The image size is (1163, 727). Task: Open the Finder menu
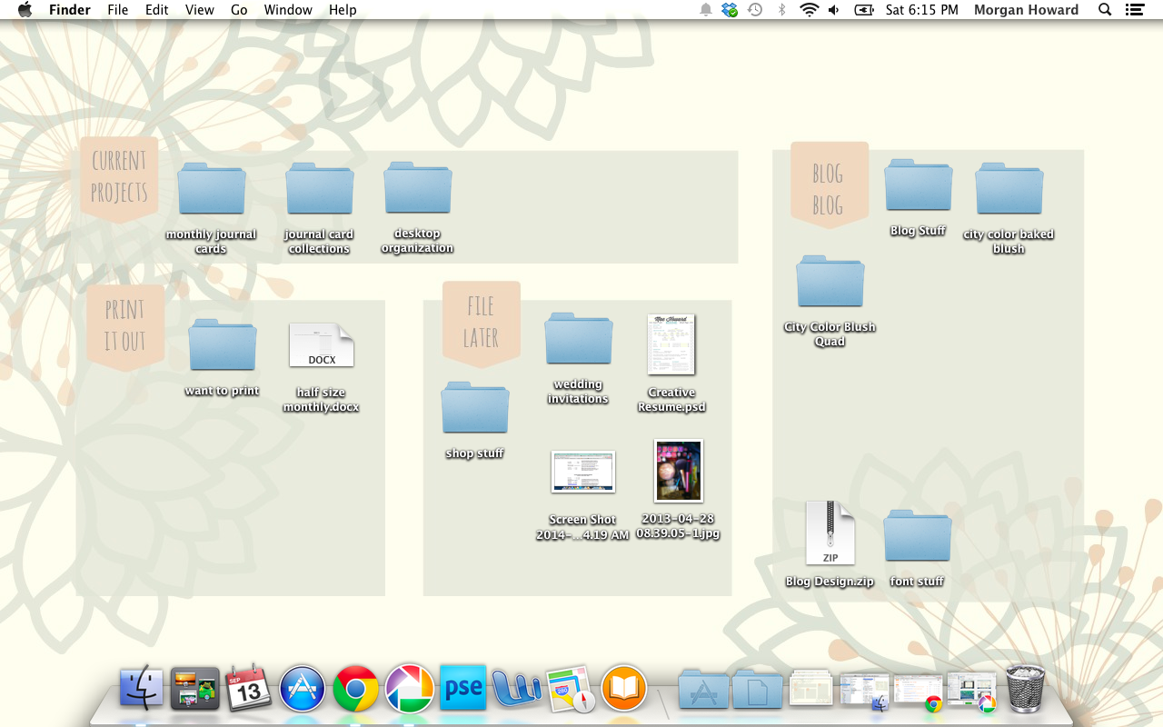tap(70, 10)
